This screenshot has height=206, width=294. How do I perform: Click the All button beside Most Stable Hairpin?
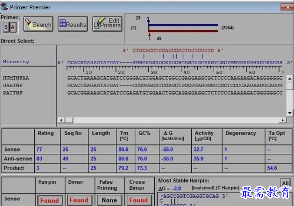285,183
